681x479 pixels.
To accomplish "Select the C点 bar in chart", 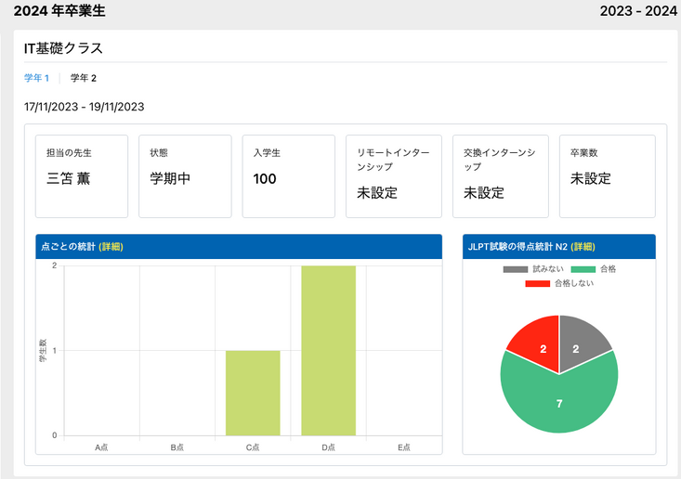I will pos(253,393).
